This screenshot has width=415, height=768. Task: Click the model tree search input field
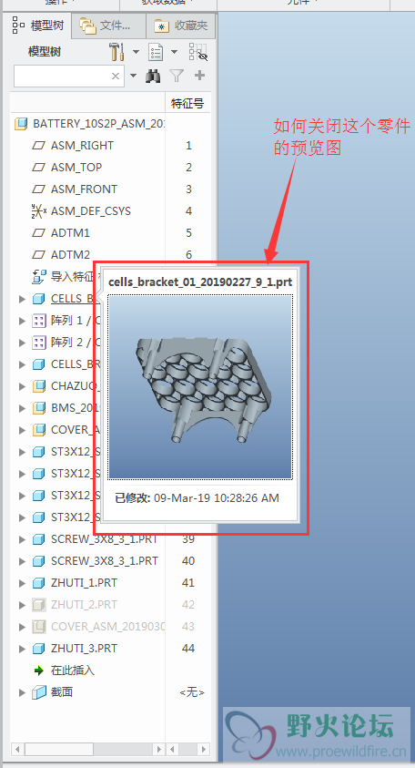click(x=62, y=76)
